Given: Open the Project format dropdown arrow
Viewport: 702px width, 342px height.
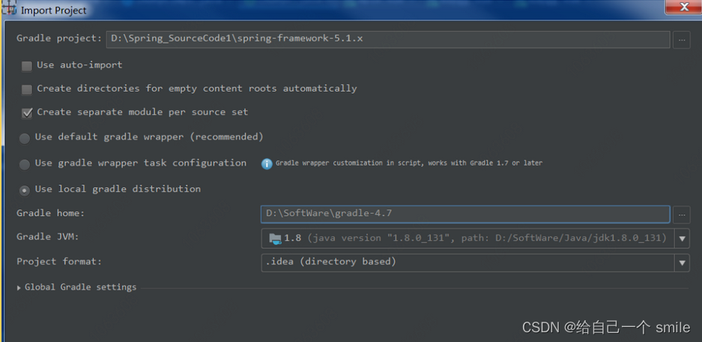Looking at the screenshot, I should pos(682,262).
